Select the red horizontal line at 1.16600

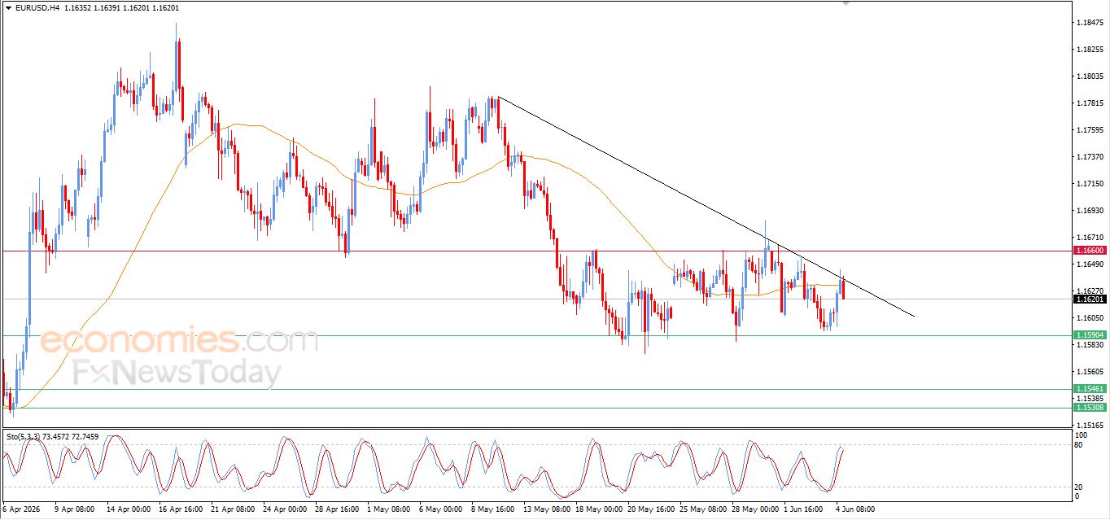coord(537,251)
